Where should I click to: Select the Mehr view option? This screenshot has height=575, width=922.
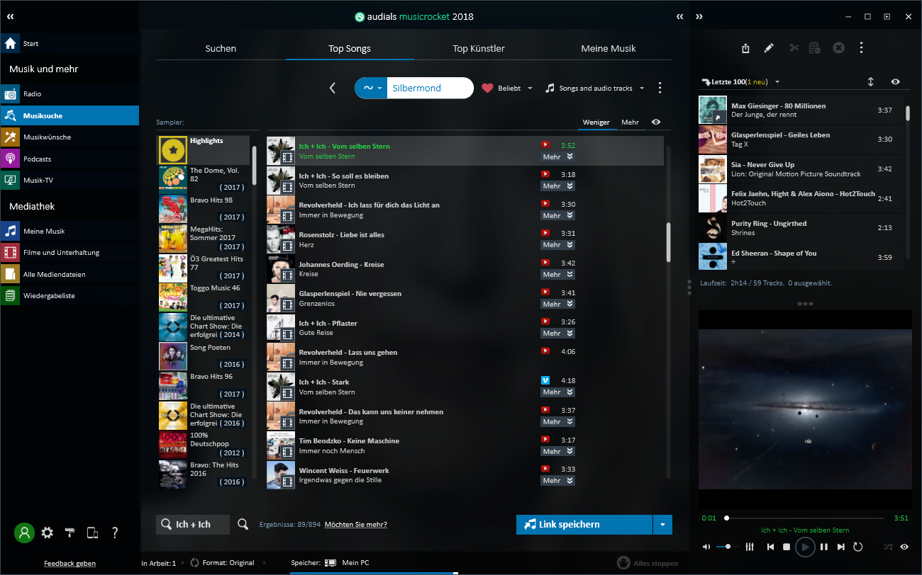(x=630, y=122)
